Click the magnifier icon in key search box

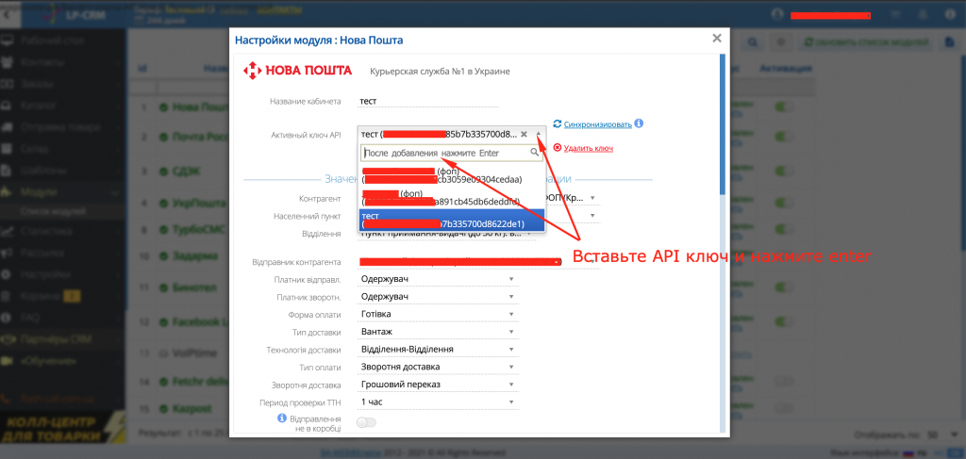pyautogui.click(x=535, y=153)
